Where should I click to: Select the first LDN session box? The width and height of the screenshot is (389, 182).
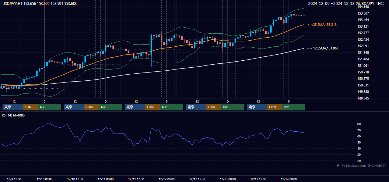click(31, 107)
